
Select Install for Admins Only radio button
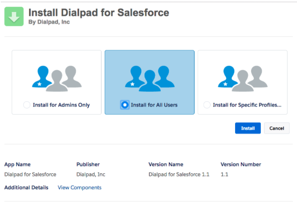tap(27, 105)
